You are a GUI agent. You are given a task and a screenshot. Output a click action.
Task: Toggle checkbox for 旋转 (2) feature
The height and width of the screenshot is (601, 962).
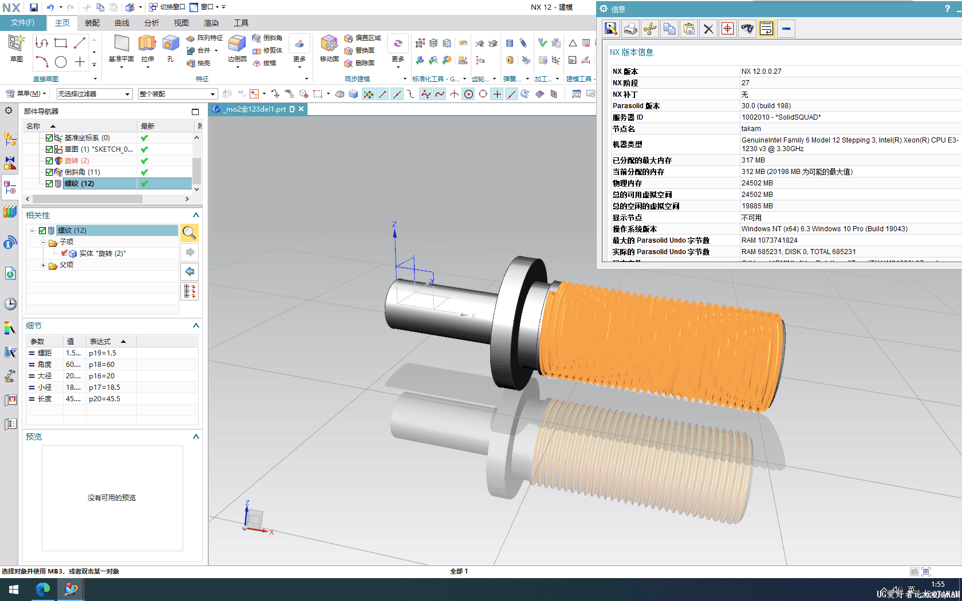[49, 161]
